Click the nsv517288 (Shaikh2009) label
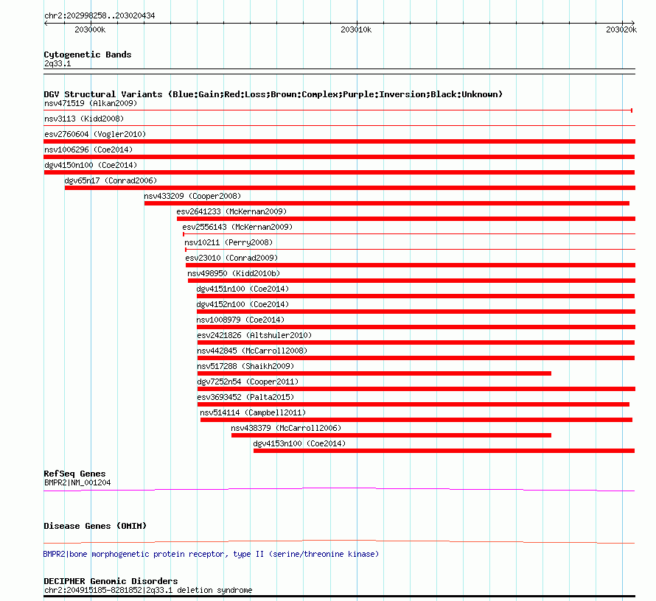 coord(245,366)
